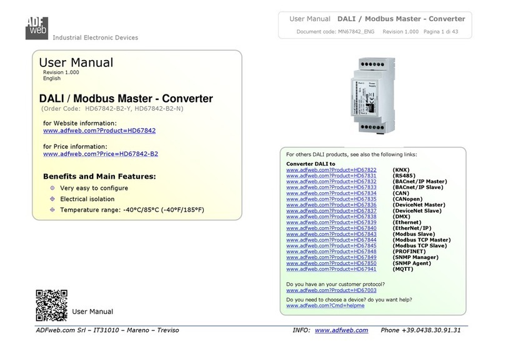Open the HD67832 BACnet/IP Master link
This screenshot has width=505, height=351.
tap(331, 181)
